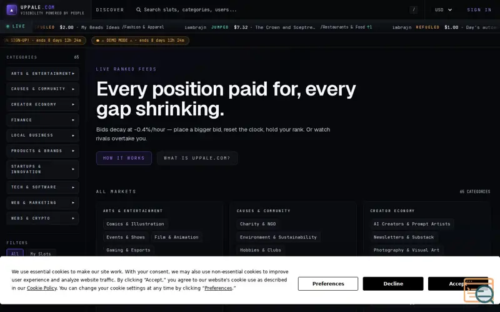
Task: Expand Tech & Software sidebar category
Action: click(x=42, y=187)
